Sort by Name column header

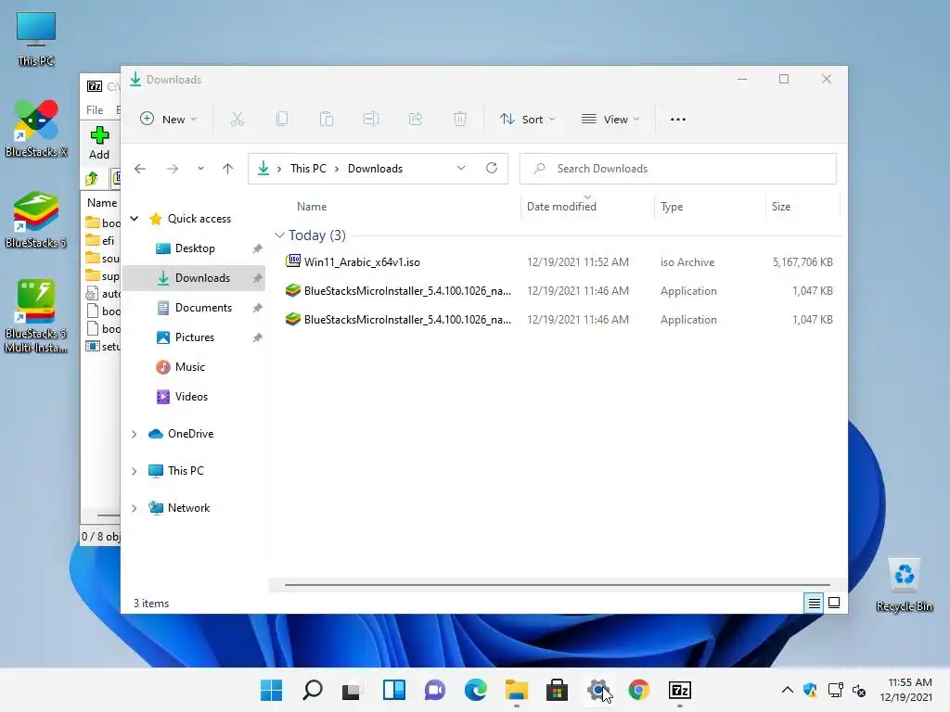point(312,207)
